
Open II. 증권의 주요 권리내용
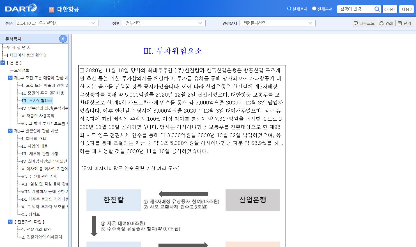coord(43,93)
